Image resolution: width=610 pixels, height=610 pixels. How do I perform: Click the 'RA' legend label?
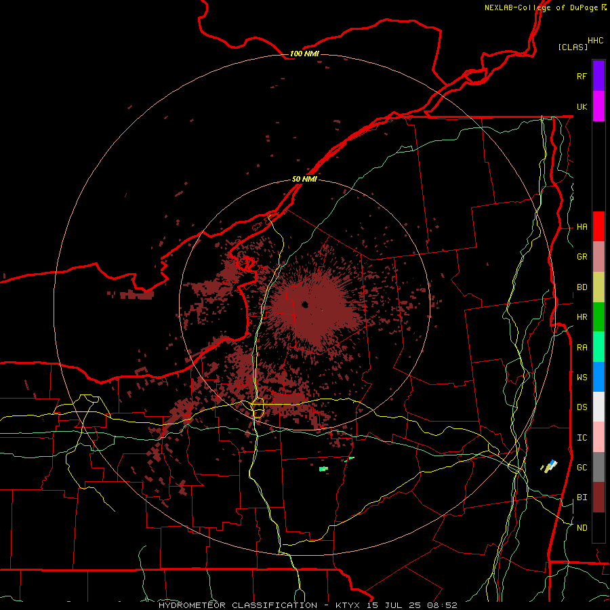coord(582,348)
